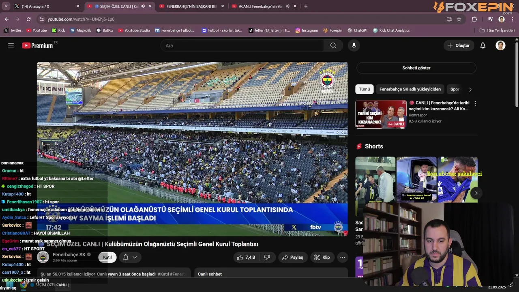Open the Twitter bookmark
519x292 pixels.
(13, 30)
